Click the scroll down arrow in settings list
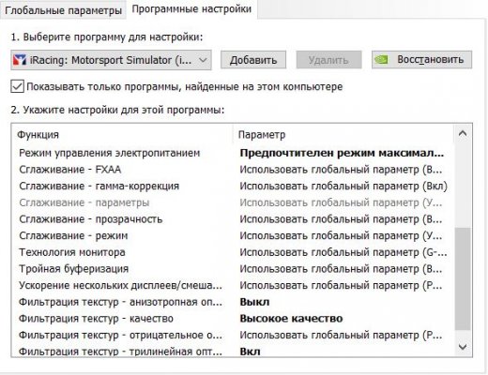The width and height of the screenshot is (488, 375). [463, 347]
